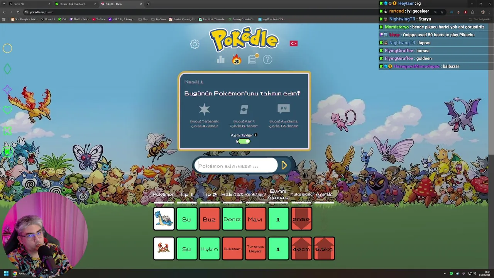Click chat username Mamisteryo
This screenshot has width=494, height=278.
tap(397, 27)
